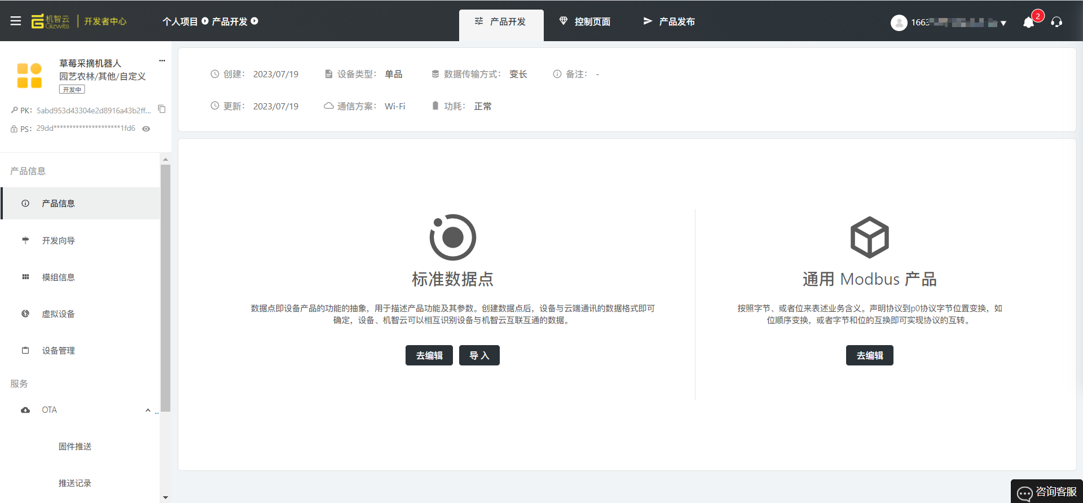Click the update time clock icon
This screenshot has width=1083, height=503.
(x=215, y=106)
